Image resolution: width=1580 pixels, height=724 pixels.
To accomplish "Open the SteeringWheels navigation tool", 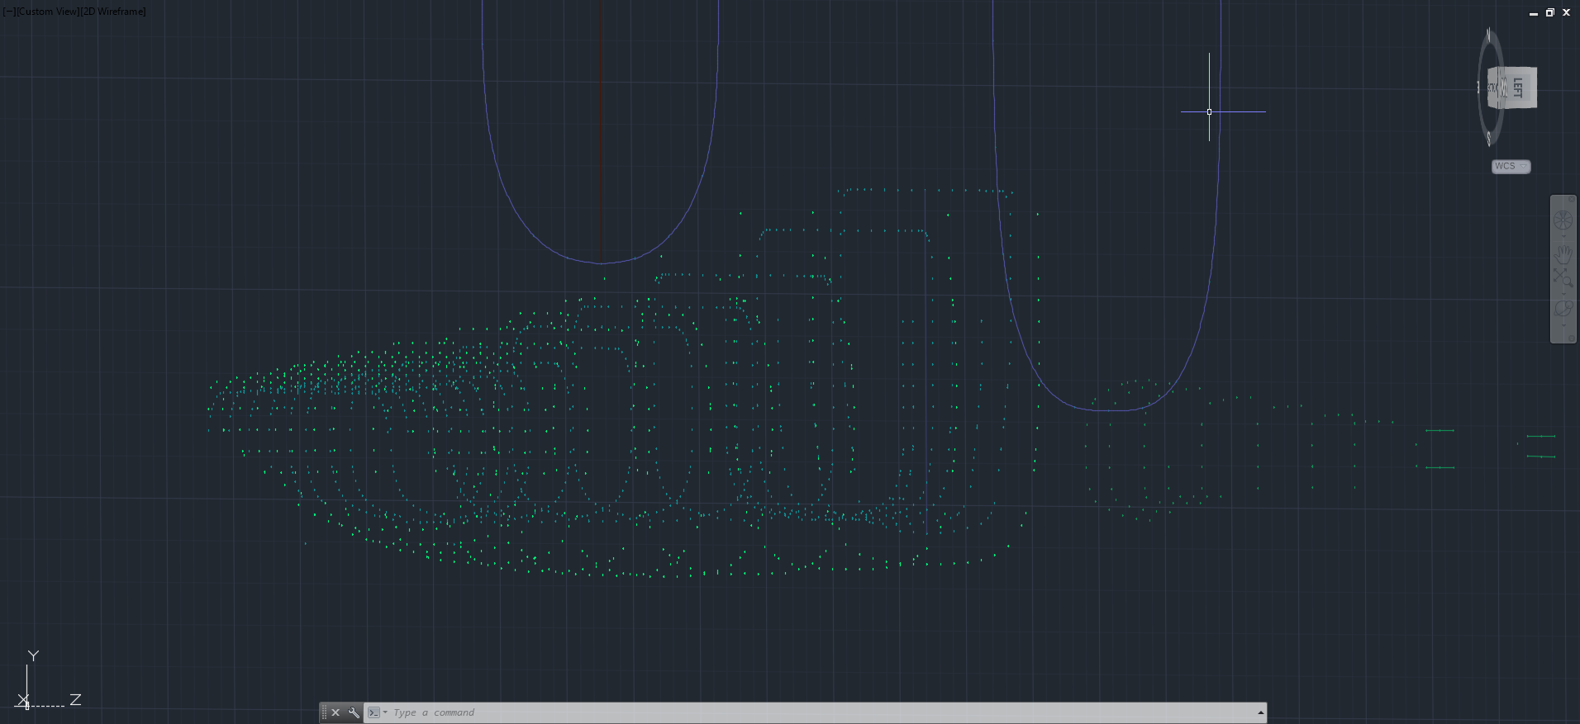I will point(1563,220).
